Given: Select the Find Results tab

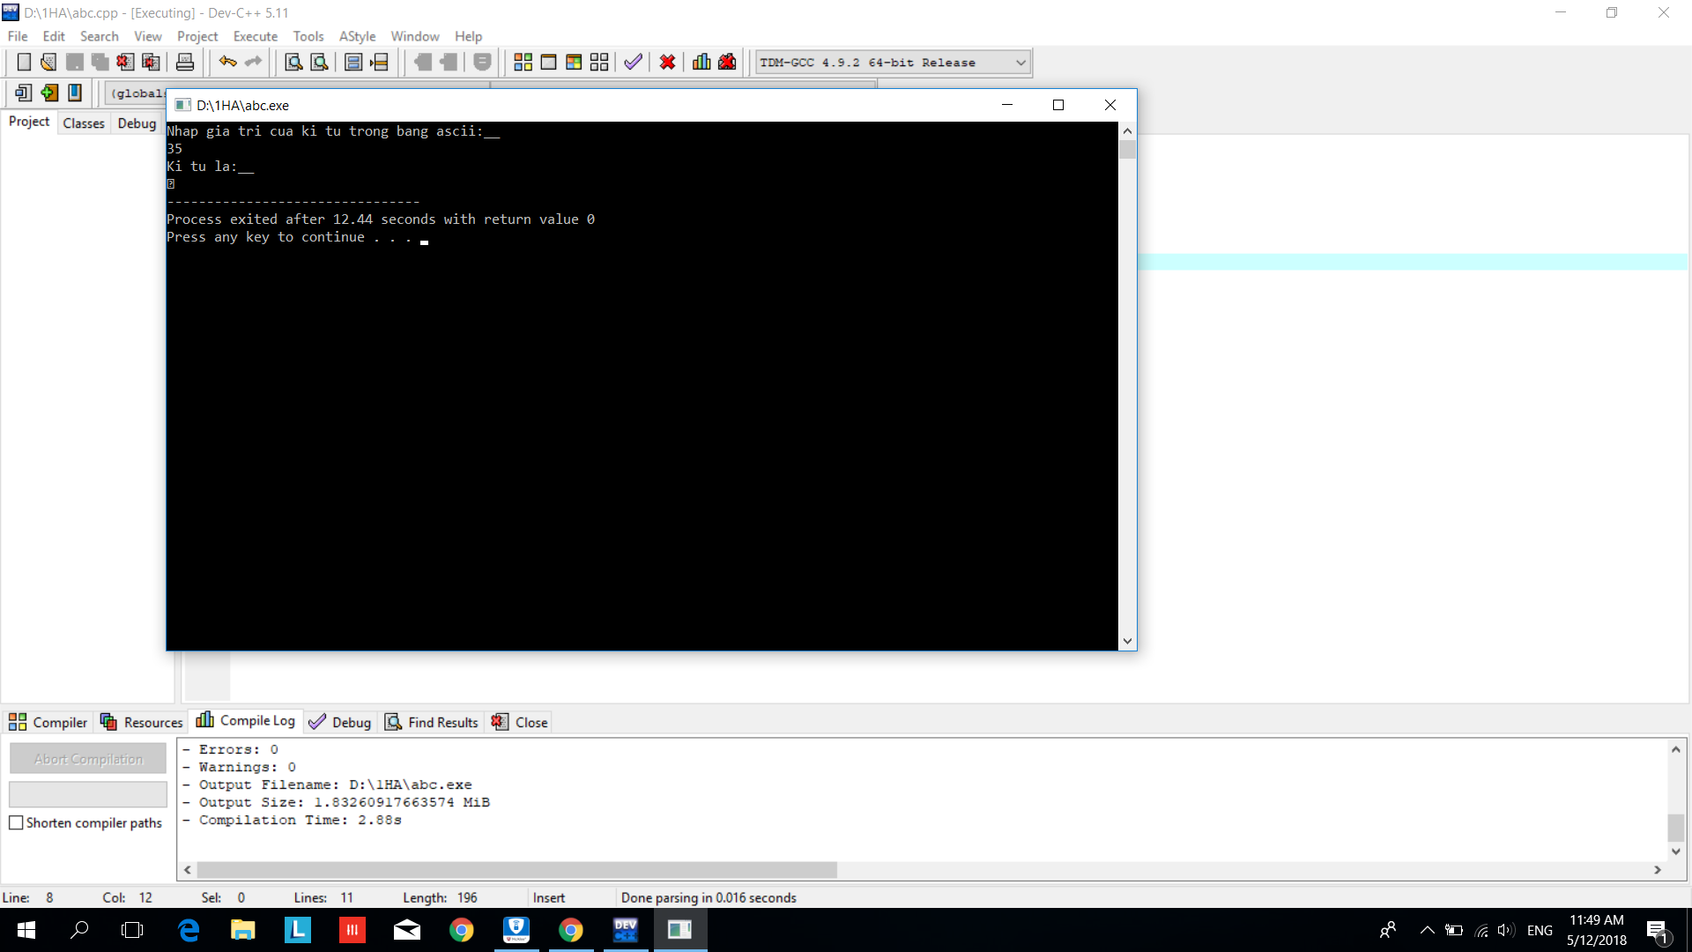Looking at the screenshot, I should coord(432,722).
